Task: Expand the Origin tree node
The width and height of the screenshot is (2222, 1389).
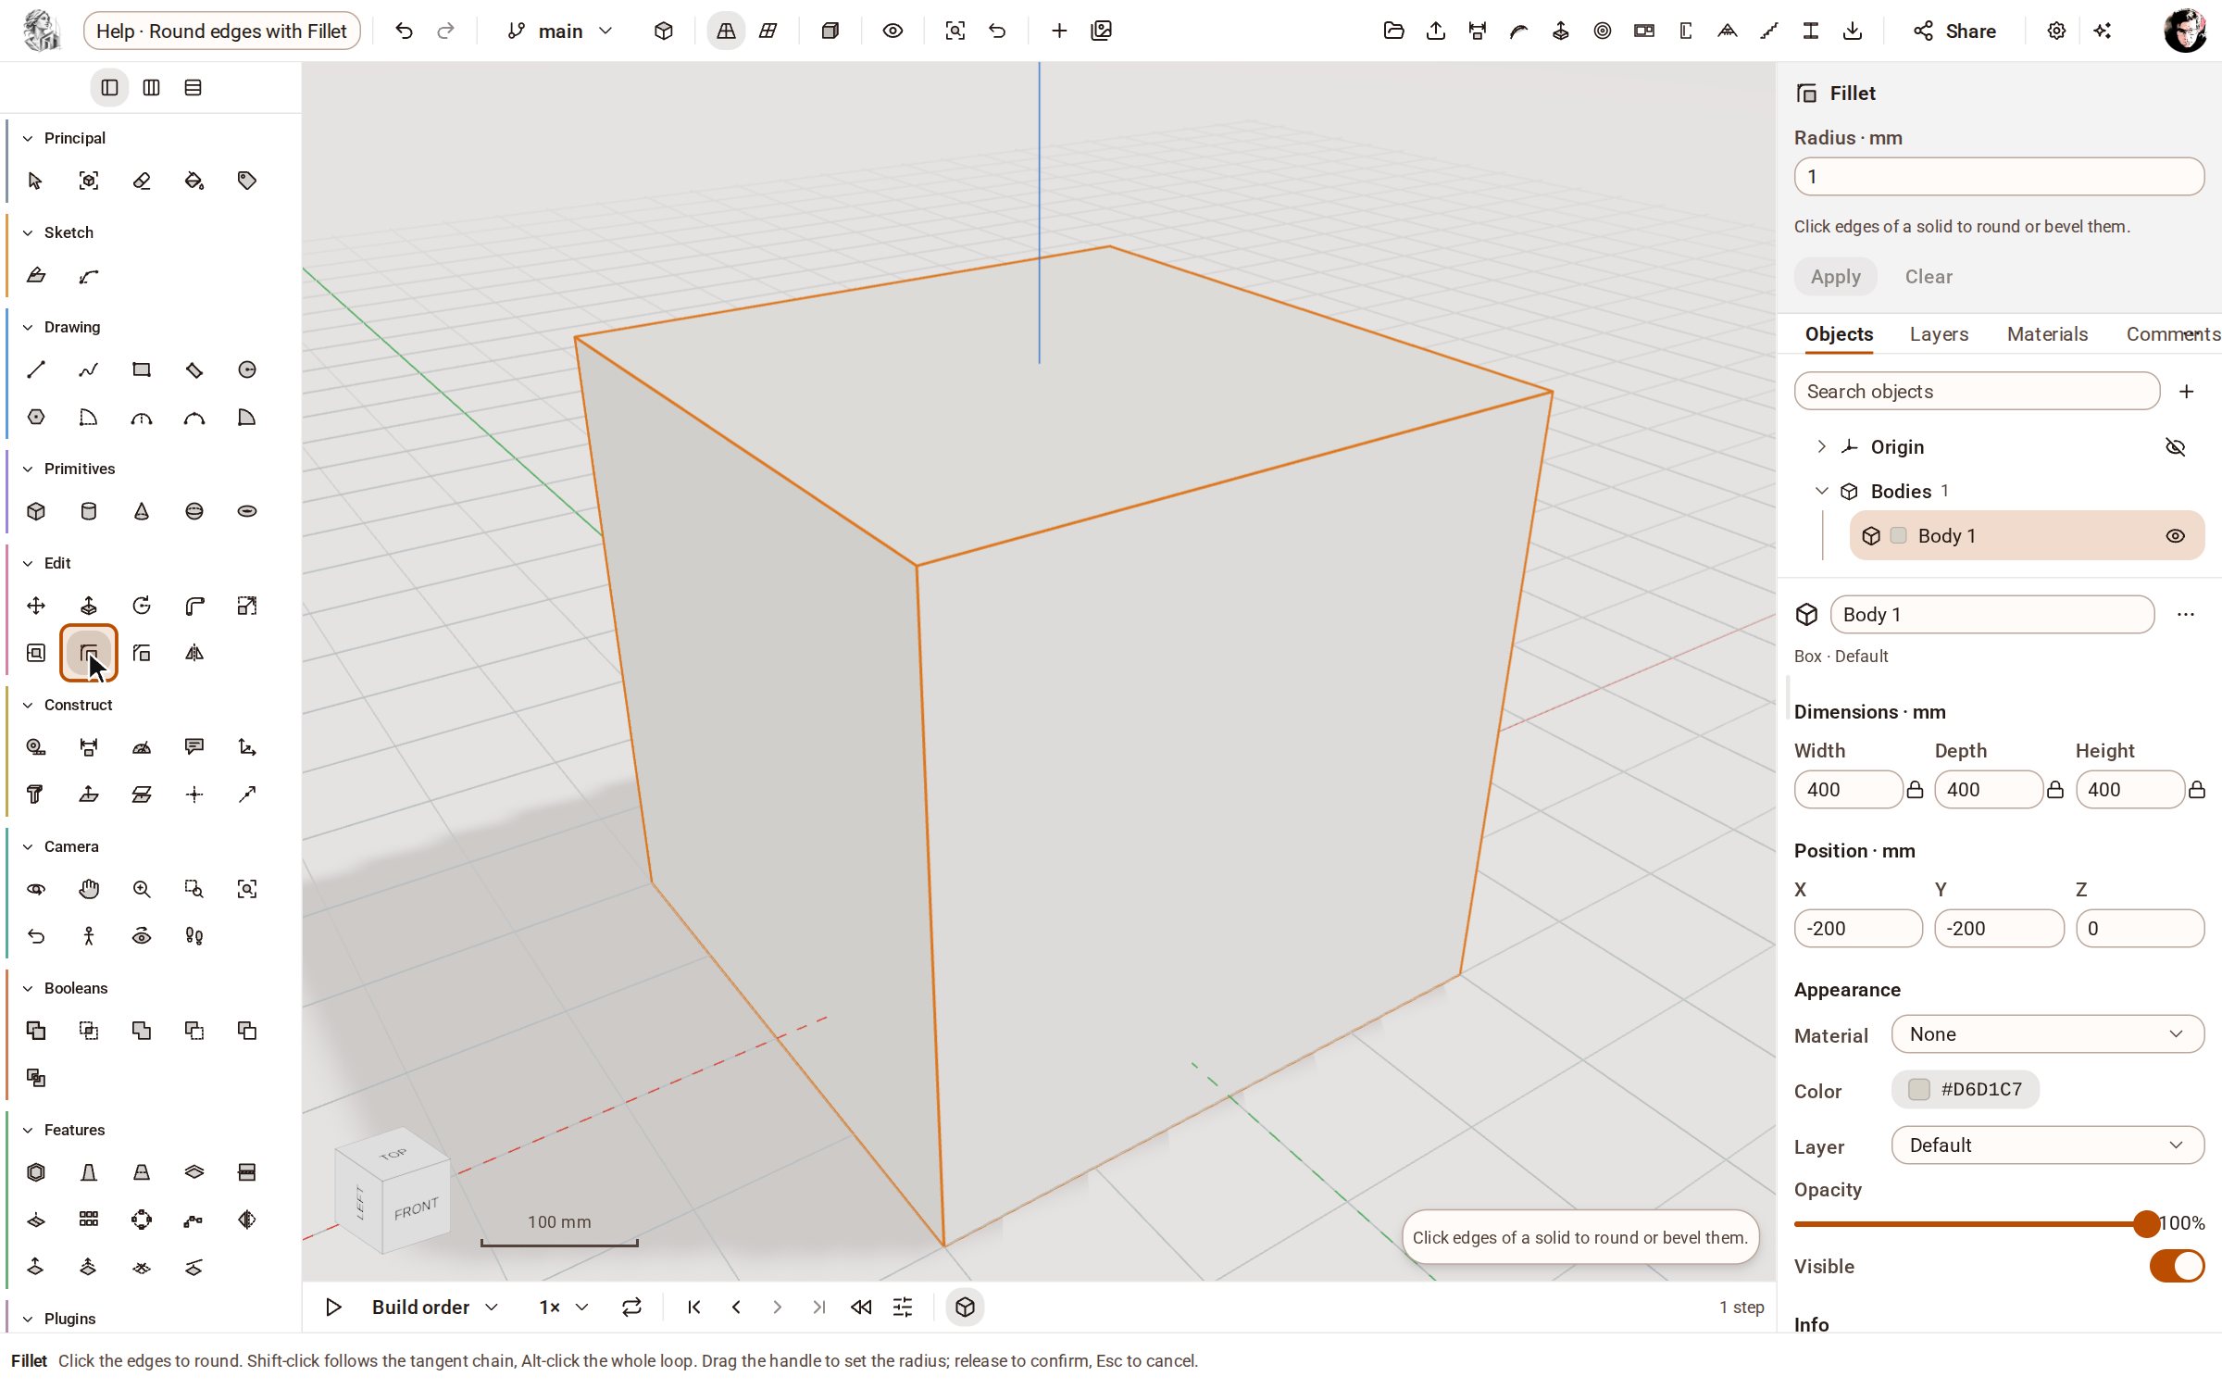Action: coord(1821,446)
